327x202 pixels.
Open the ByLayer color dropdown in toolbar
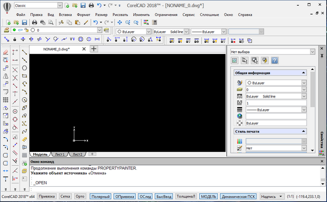pos(149,32)
